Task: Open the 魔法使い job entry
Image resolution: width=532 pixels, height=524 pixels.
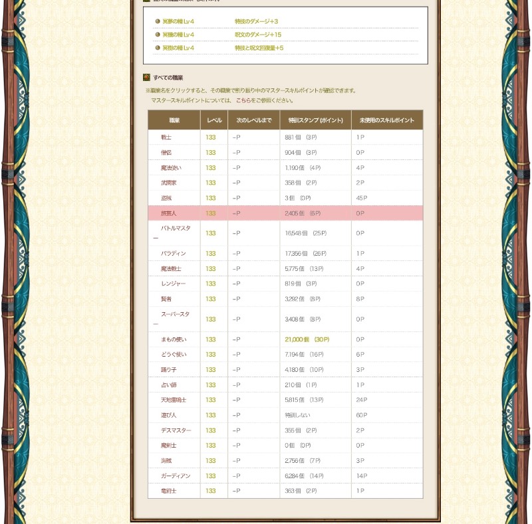Action: (x=171, y=168)
